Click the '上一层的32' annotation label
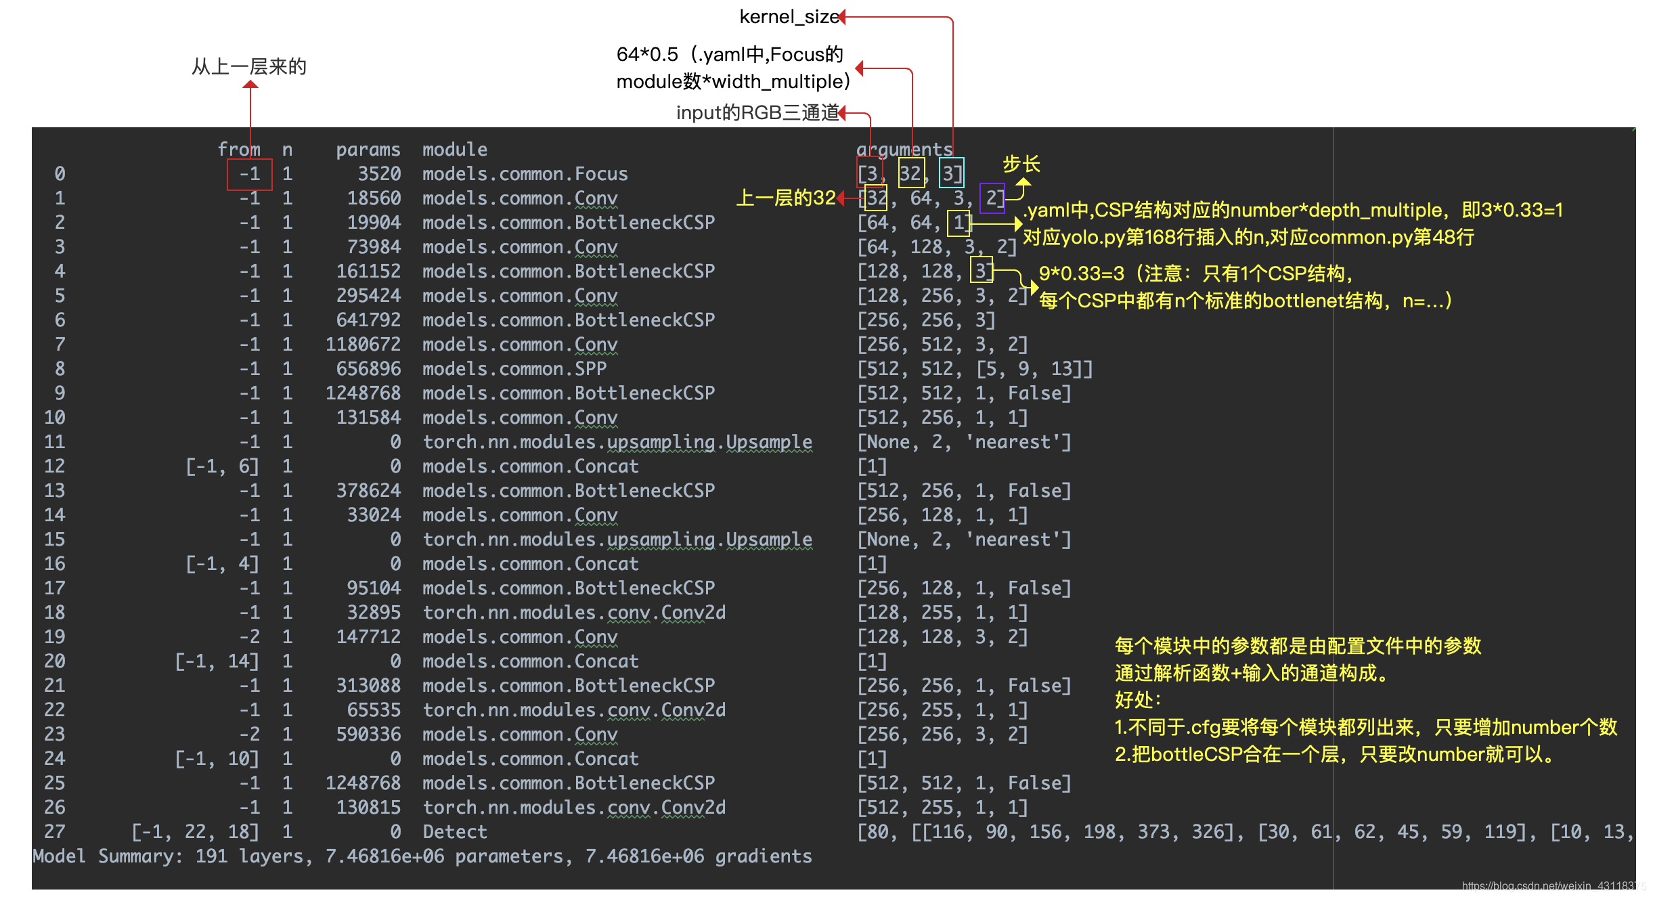Image resolution: width=1653 pixels, height=899 pixels. tap(785, 198)
